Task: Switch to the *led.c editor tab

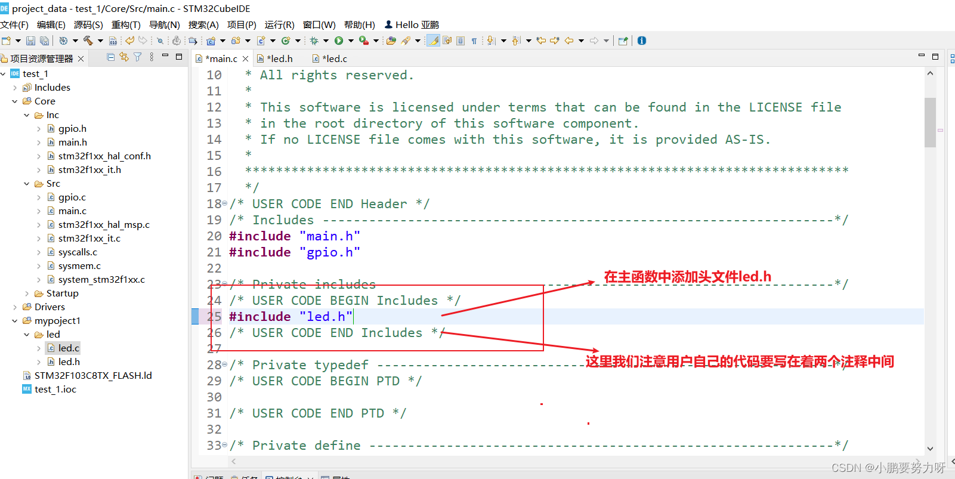Action: (x=330, y=58)
